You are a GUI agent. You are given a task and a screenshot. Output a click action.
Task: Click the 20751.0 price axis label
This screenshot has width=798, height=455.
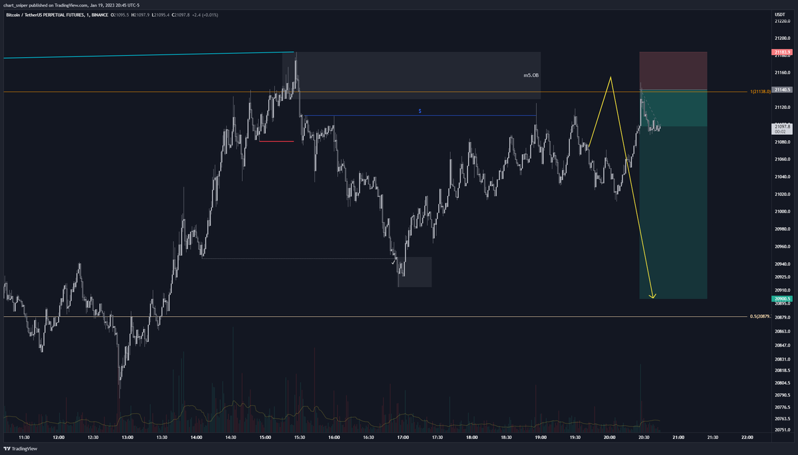coord(782,430)
